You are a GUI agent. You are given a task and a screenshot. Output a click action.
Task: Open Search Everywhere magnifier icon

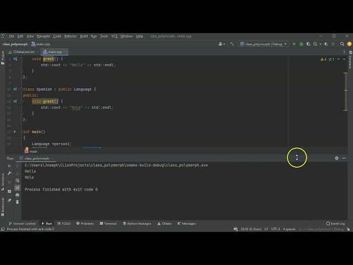[x=342, y=44]
